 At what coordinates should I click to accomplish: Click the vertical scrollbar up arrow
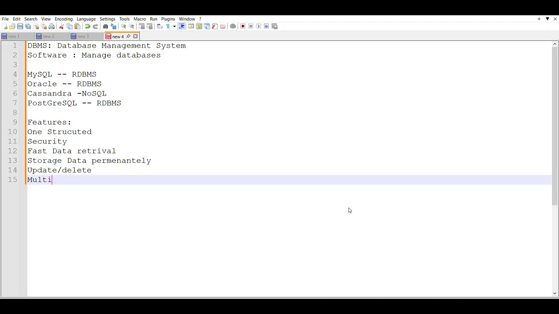pyautogui.click(x=555, y=44)
